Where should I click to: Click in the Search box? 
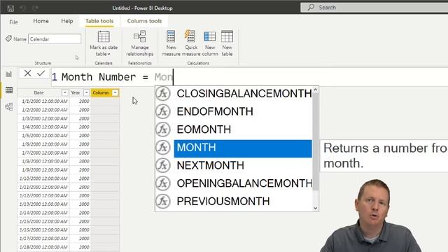(374, 8)
